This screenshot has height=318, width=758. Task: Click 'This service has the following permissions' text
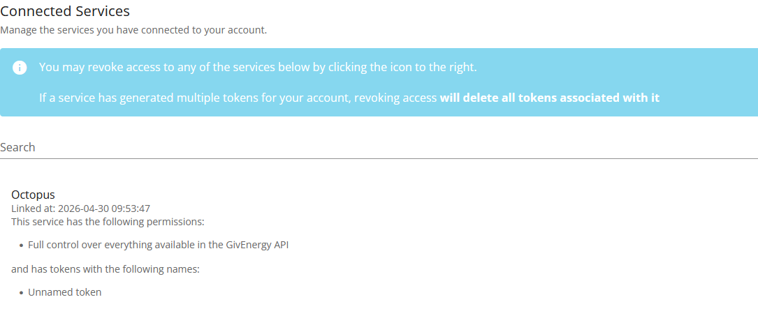pyautogui.click(x=108, y=222)
